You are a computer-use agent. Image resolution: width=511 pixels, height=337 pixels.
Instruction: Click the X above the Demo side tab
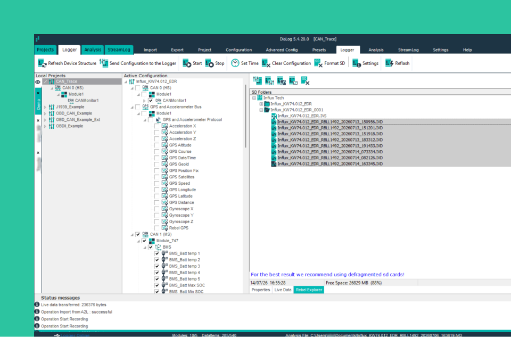point(38,93)
